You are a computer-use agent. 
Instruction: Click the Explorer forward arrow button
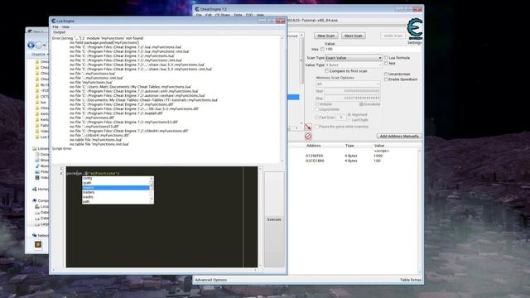[39, 45]
